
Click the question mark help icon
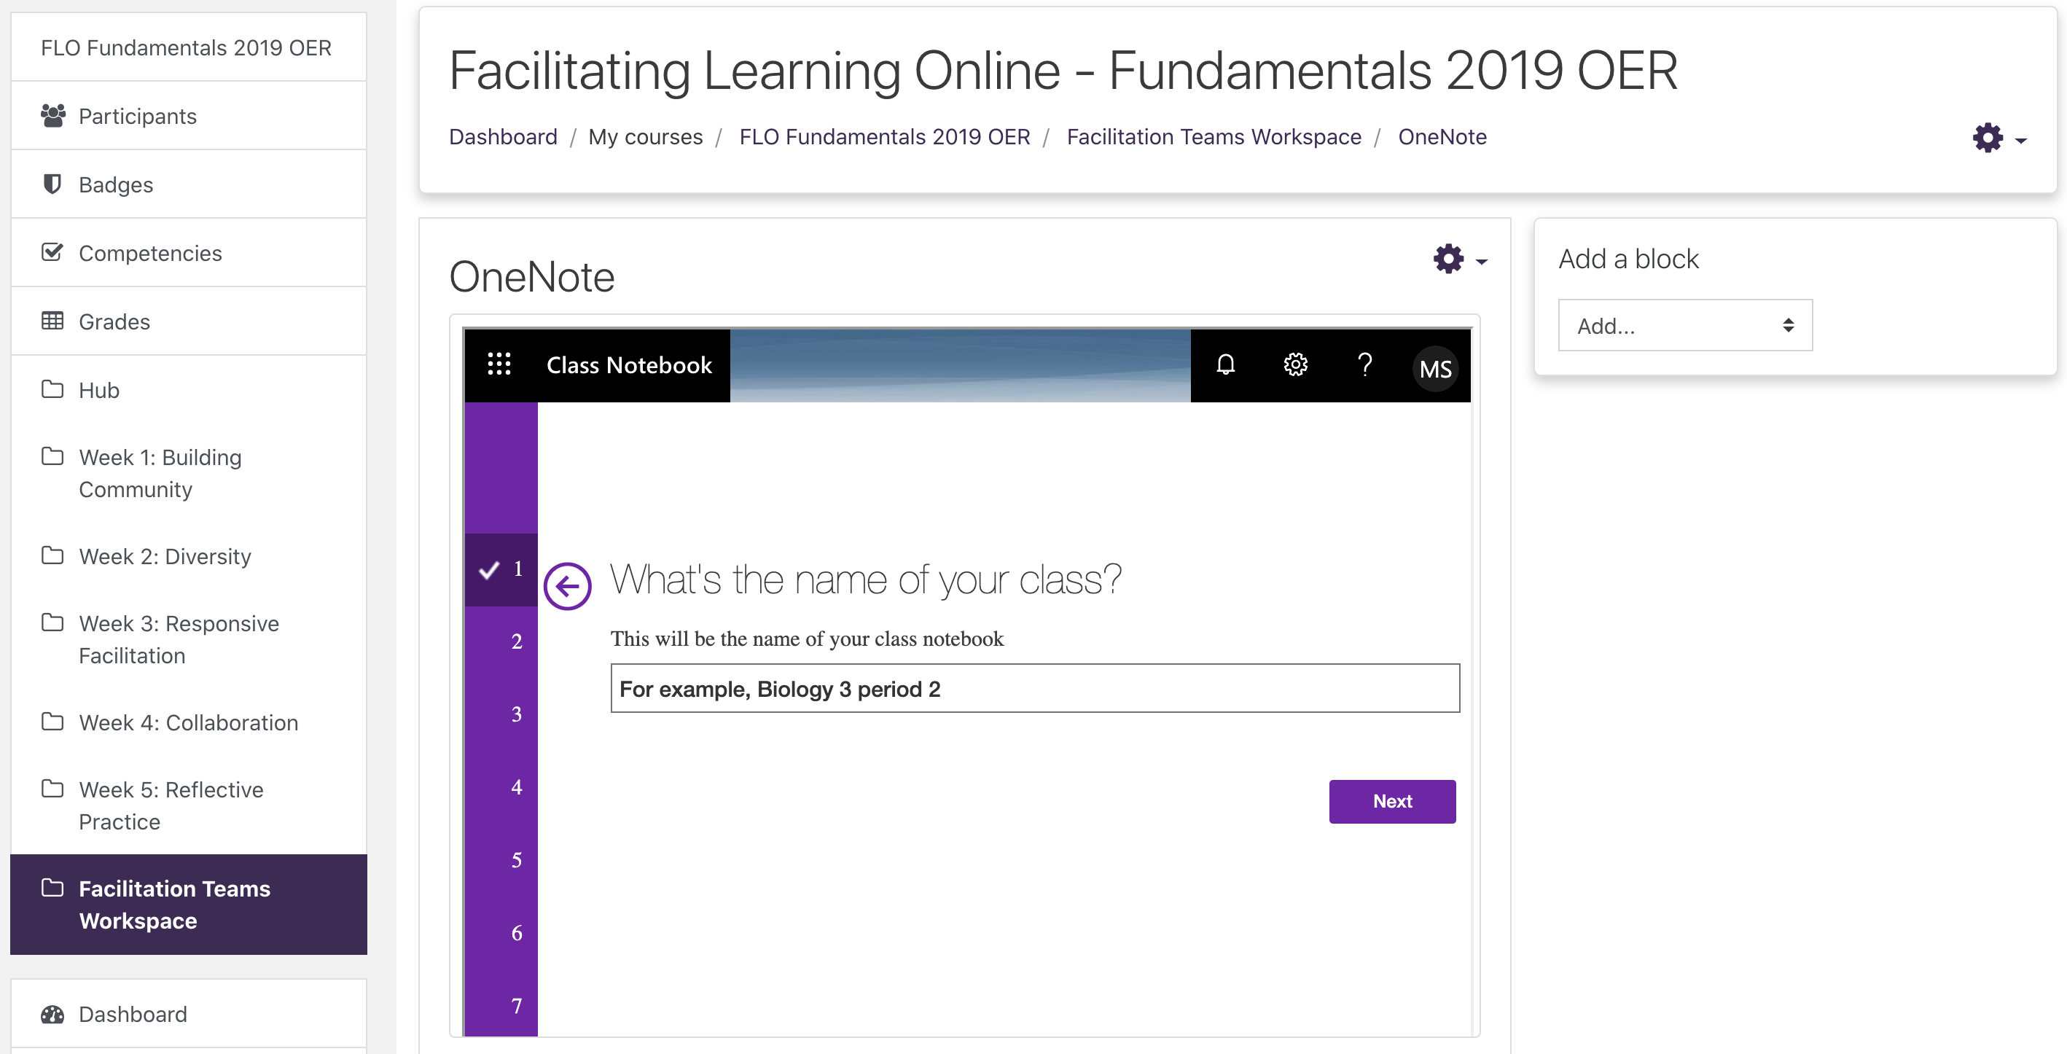pyautogui.click(x=1364, y=365)
